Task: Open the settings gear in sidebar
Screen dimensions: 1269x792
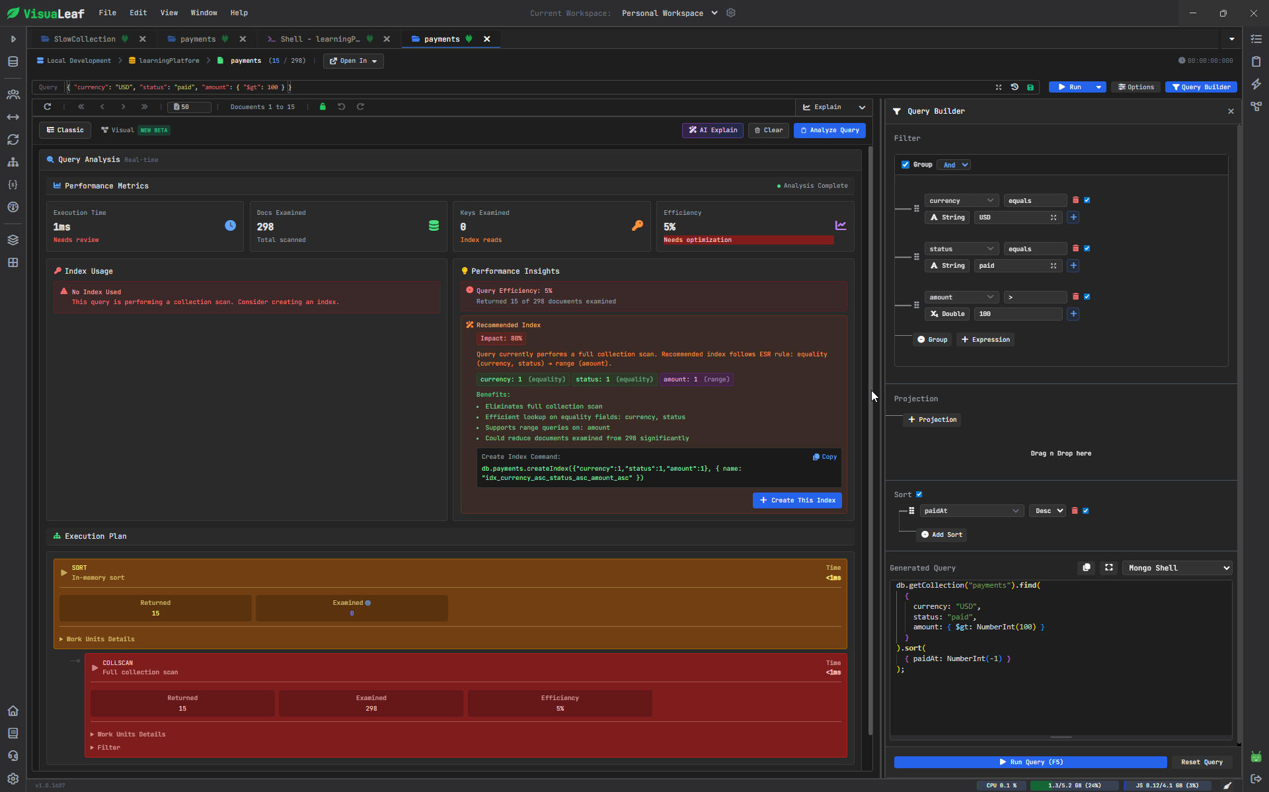Action: tap(13, 778)
